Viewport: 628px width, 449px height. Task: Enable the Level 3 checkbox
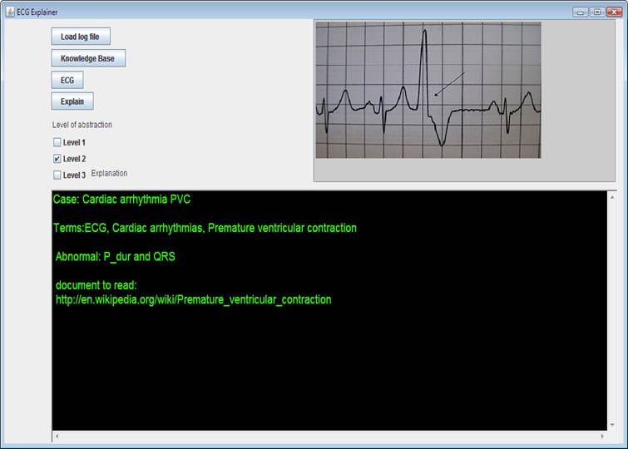click(57, 175)
